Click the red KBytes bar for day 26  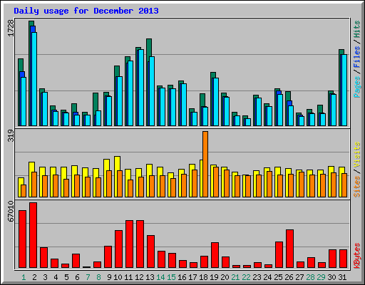pos(289,249)
